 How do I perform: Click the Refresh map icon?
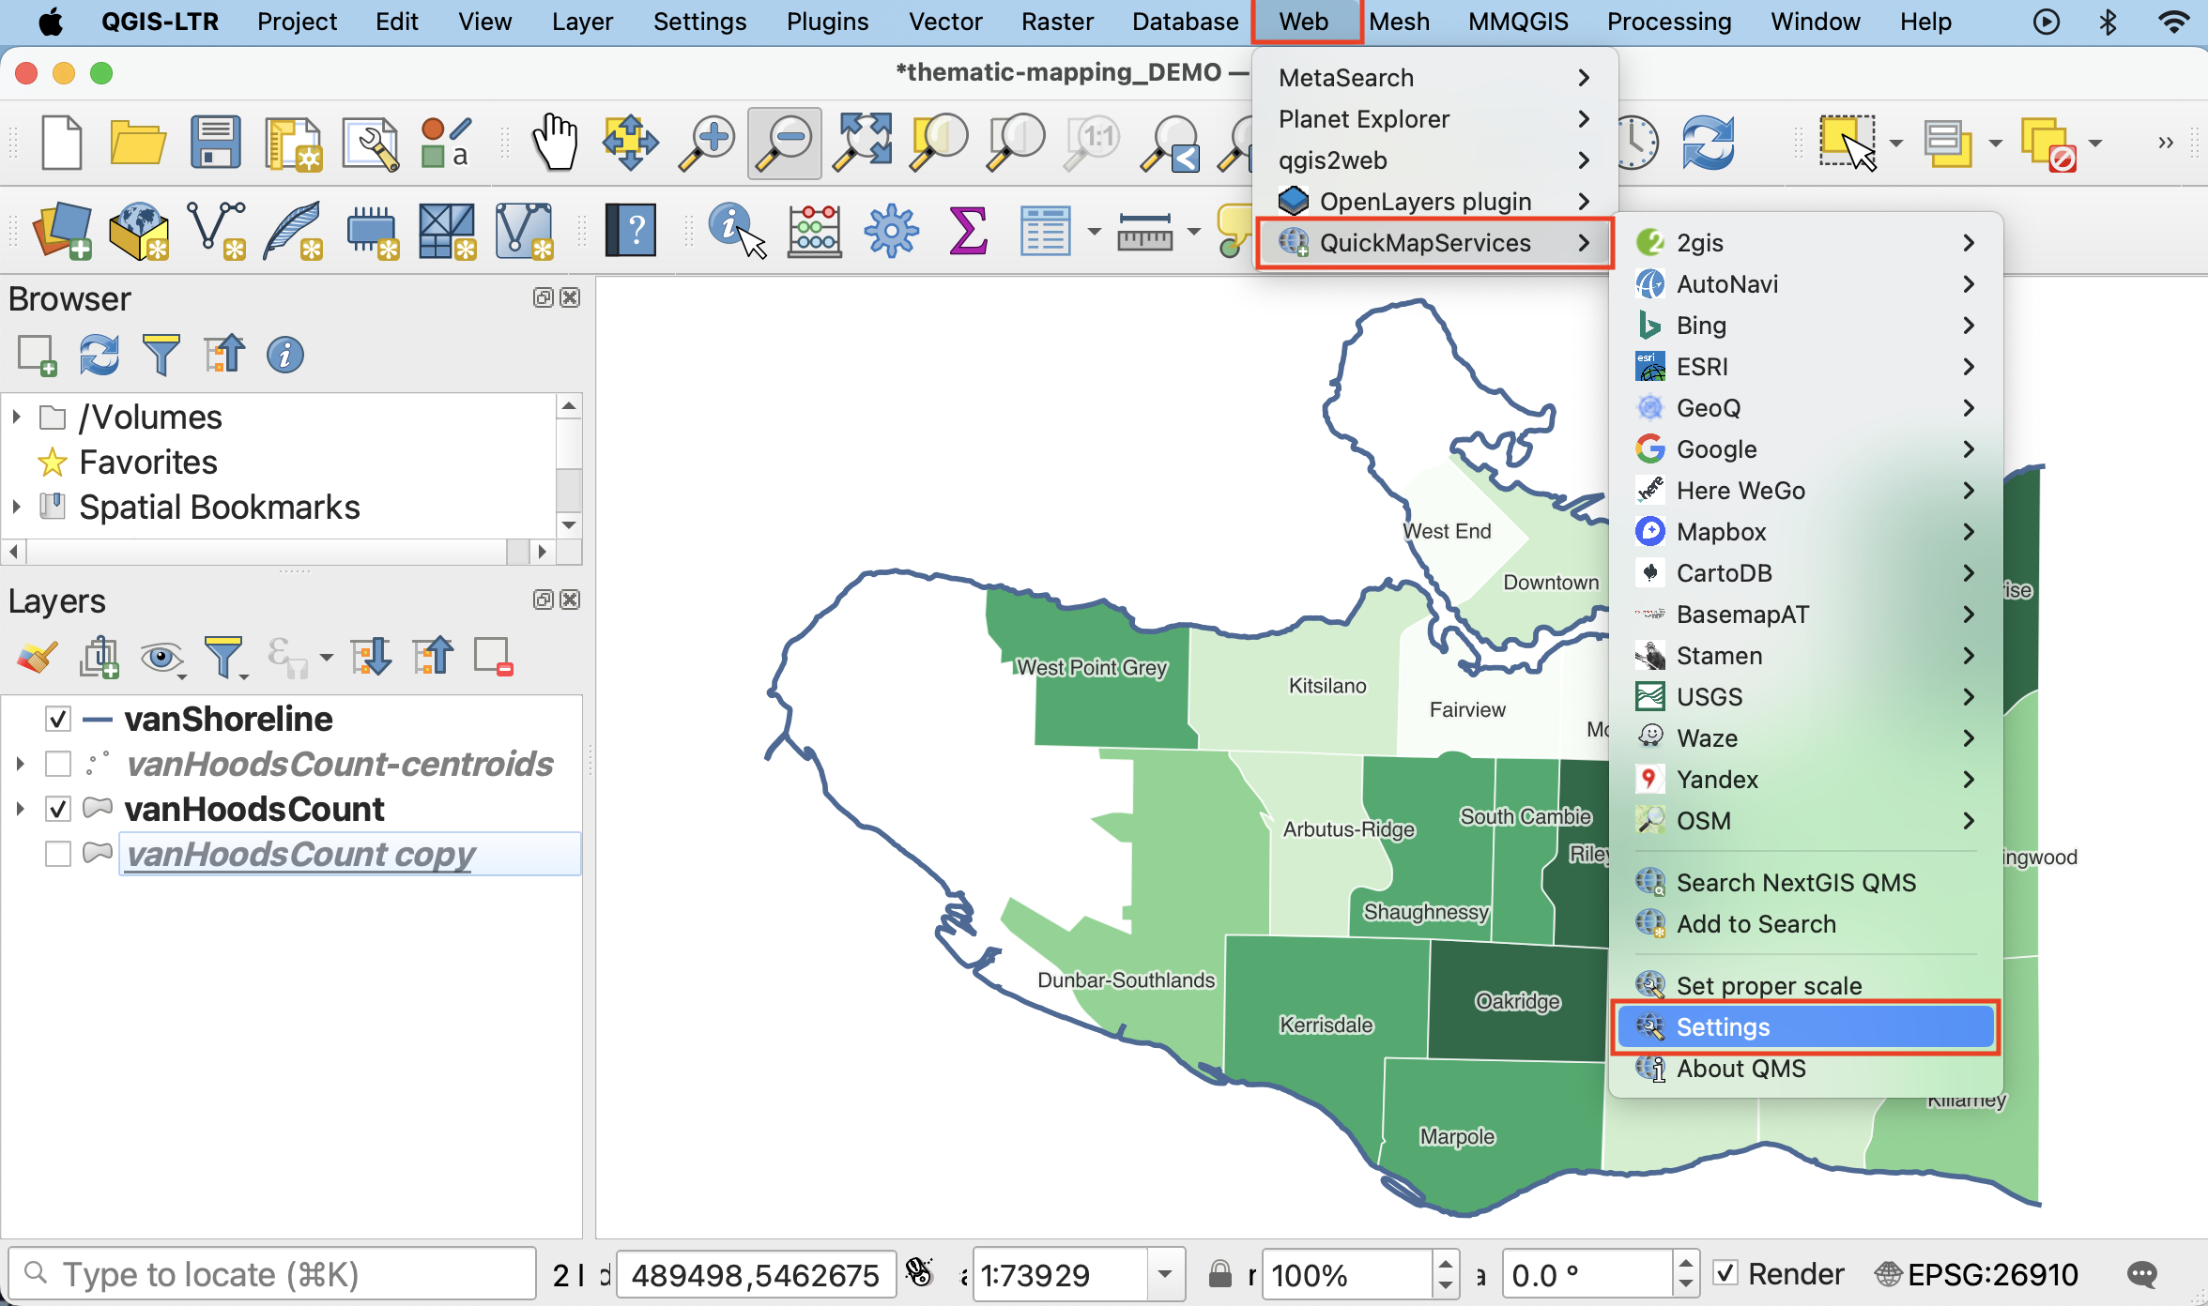(1708, 142)
